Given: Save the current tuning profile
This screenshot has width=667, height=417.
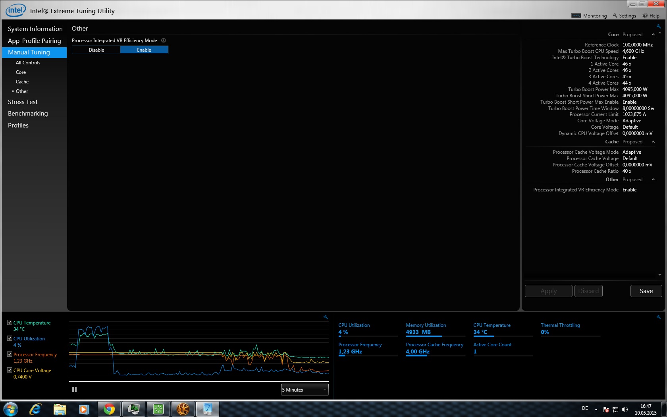Looking at the screenshot, I should coord(646,291).
